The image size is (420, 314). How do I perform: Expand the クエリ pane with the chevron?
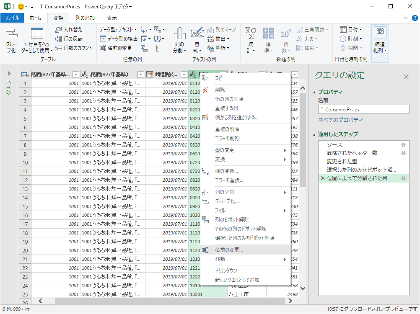[x=9, y=74]
